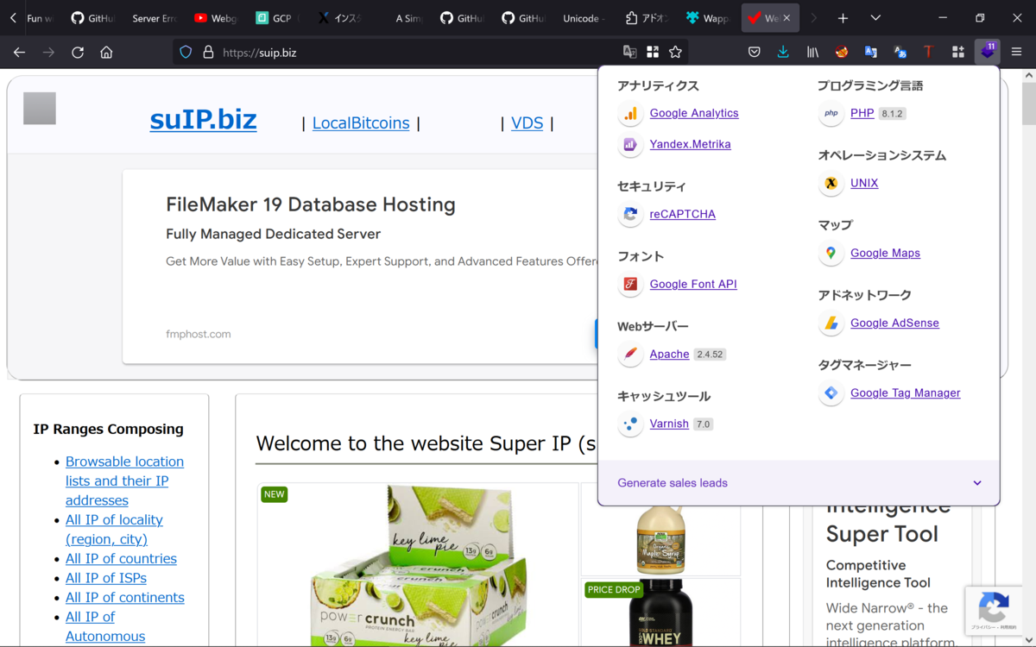Open All IP of locality link
The height and width of the screenshot is (647, 1036).
(x=114, y=529)
